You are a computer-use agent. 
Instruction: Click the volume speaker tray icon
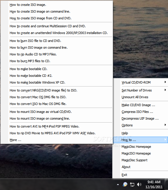tap(139, 184)
